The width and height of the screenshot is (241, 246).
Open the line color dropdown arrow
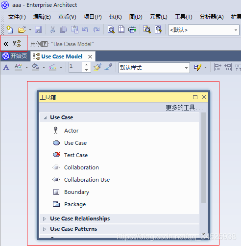coord(61,67)
